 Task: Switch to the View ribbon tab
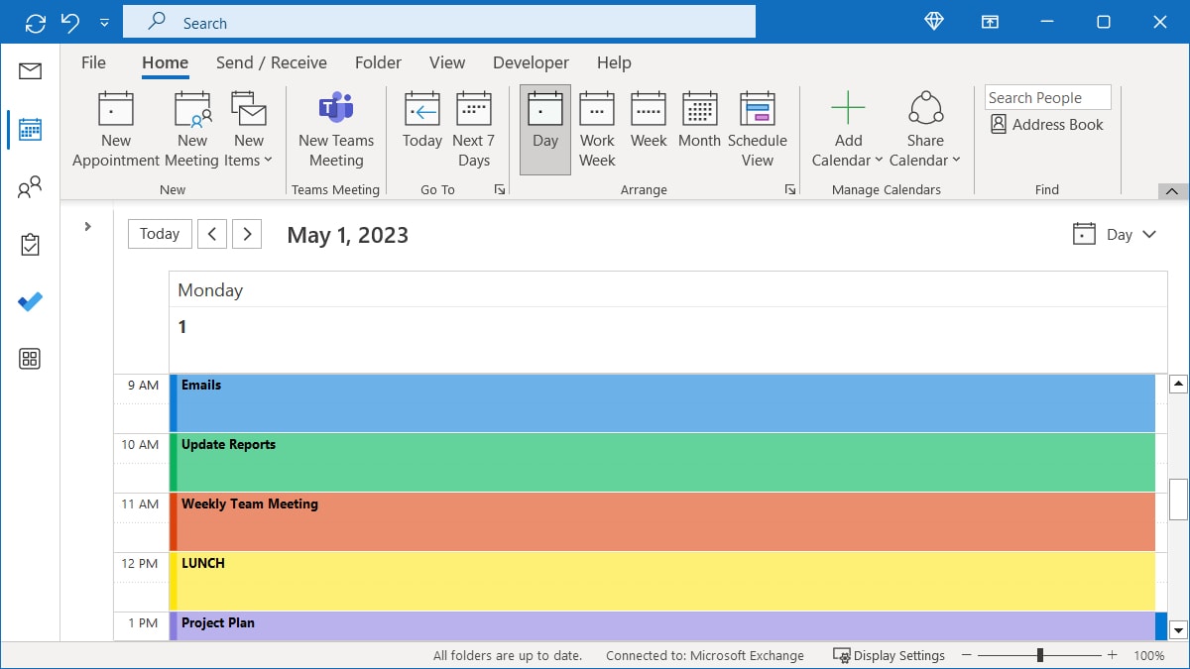pyautogui.click(x=446, y=62)
